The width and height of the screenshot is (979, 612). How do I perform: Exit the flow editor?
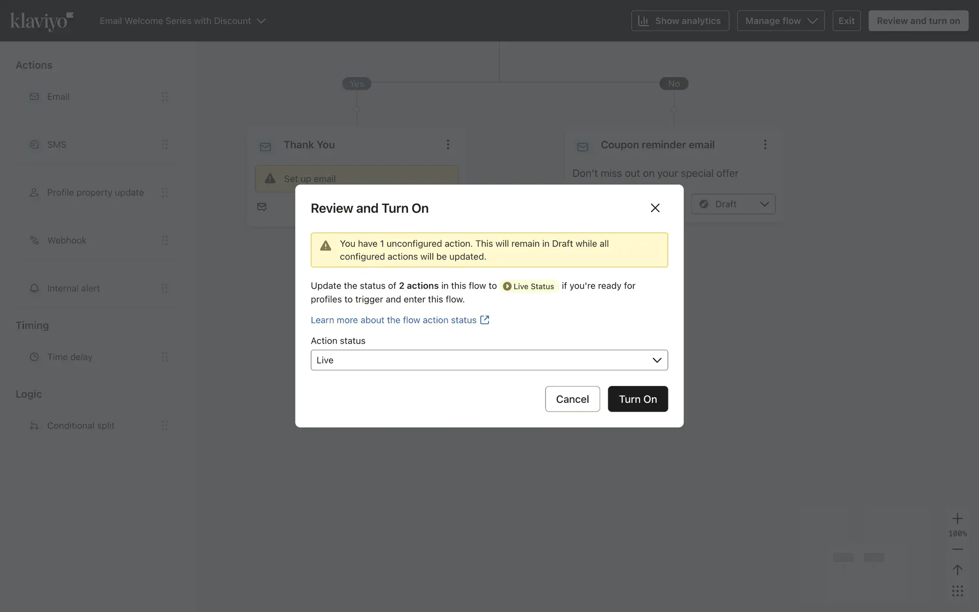846,21
